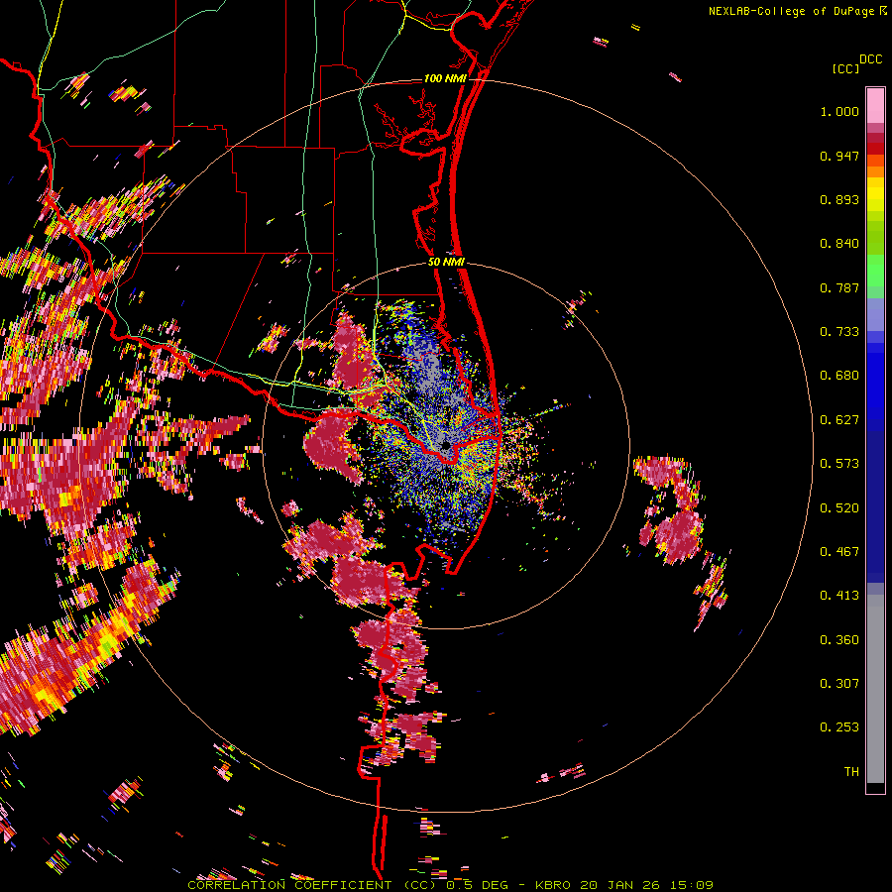Screen dimensions: 892x892
Task: Click the 0.840 legend value
Action: point(839,244)
